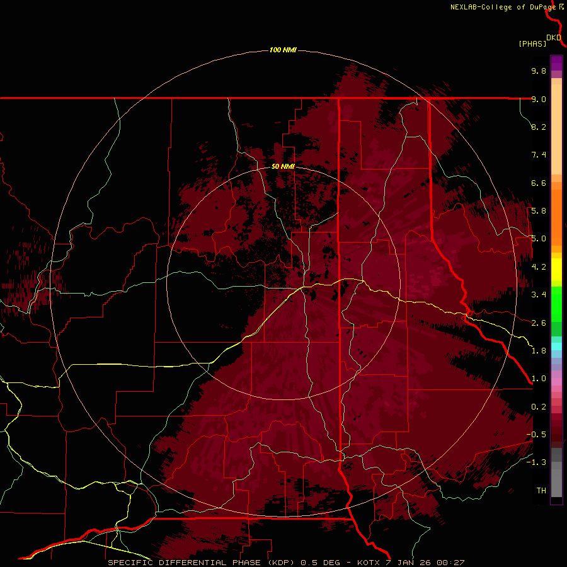
Task: Click the 5.0 scale value
Action: click(539, 239)
